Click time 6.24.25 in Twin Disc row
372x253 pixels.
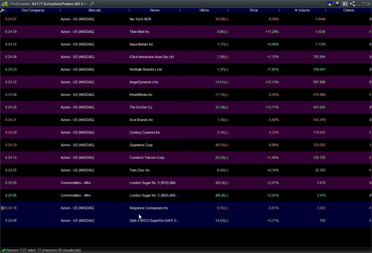pyautogui.click(x=11, y=170)
